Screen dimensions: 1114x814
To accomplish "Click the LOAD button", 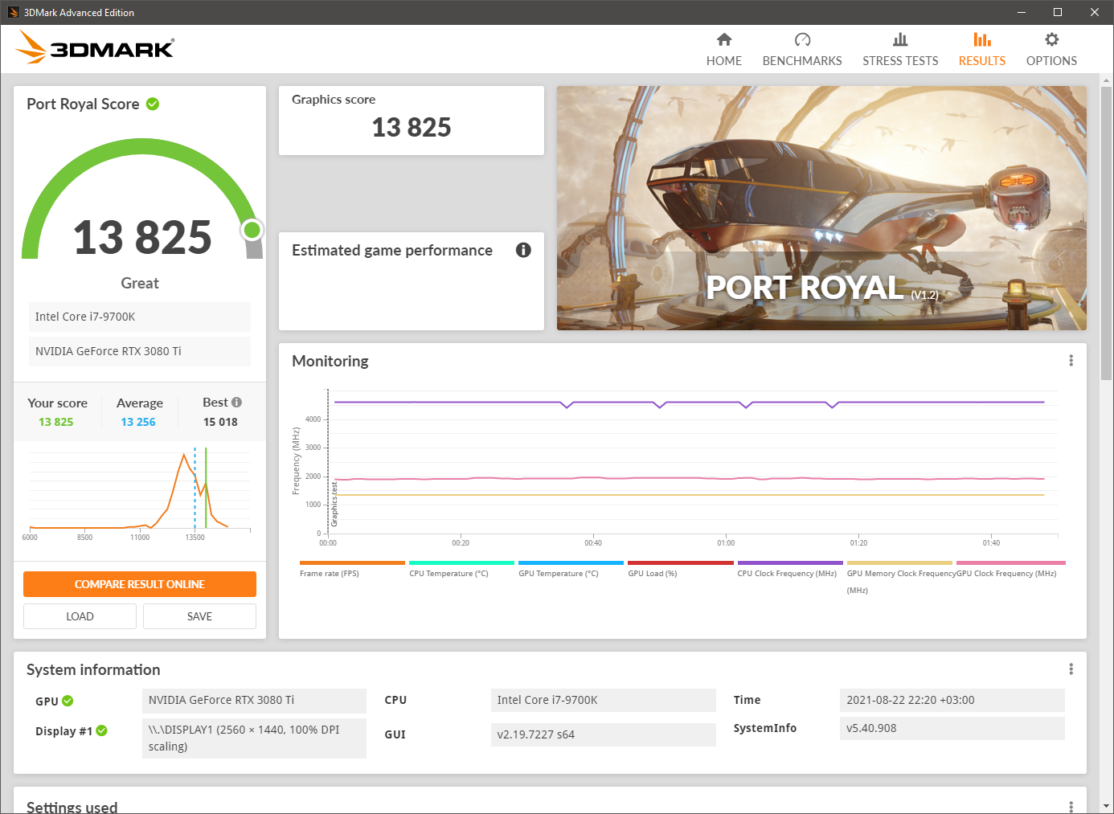I will point(80,616).
